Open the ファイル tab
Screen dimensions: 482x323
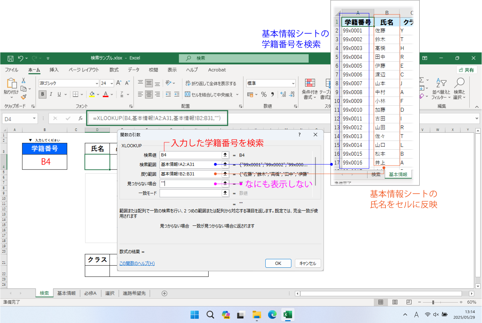[x=12, y=70]
